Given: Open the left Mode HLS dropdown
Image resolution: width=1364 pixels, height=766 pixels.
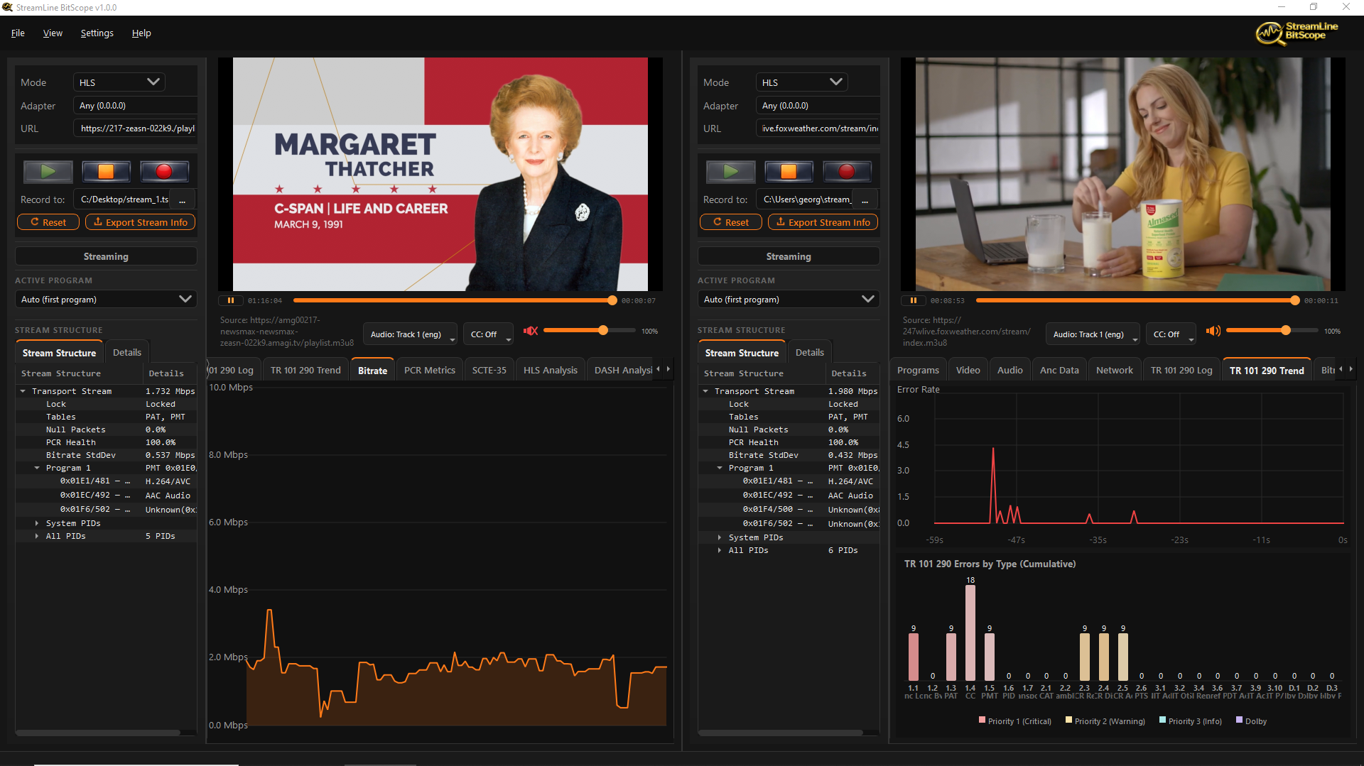Looking at the screenshot, I should pyautogui.click(x=119, y=82).
